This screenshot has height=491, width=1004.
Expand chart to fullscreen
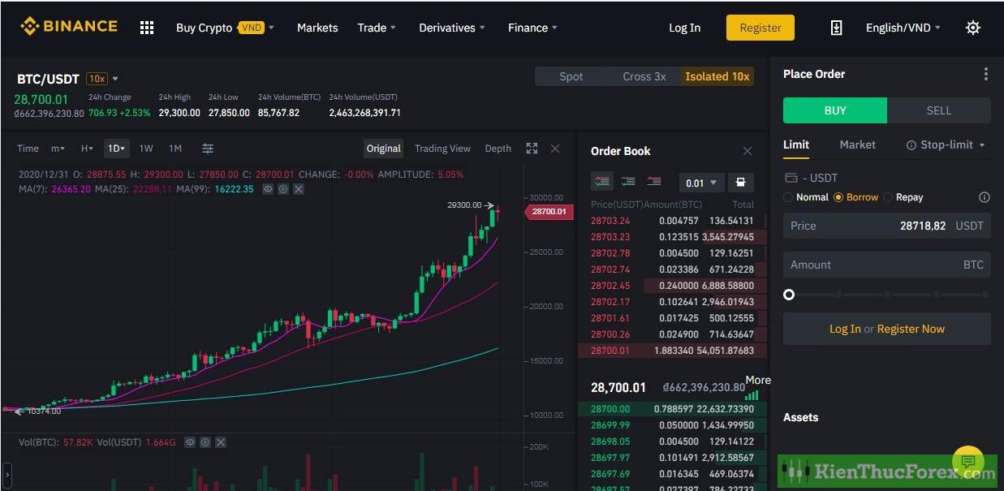click(x=532, y=149)
